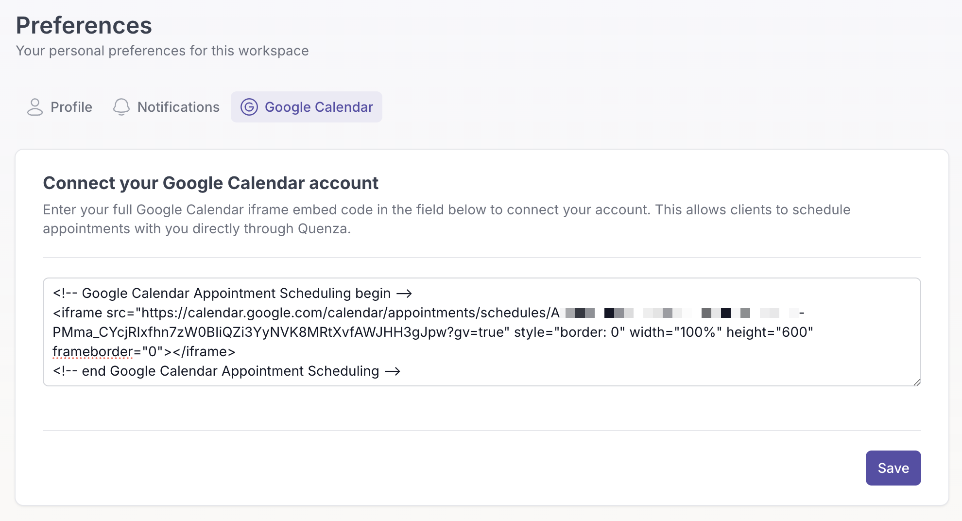Click the 'Preferences' page title
The width and height of the screenshot is (962, 521).
84,25
